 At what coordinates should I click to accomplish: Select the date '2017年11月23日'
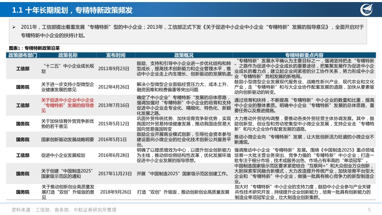coord(115,173)
